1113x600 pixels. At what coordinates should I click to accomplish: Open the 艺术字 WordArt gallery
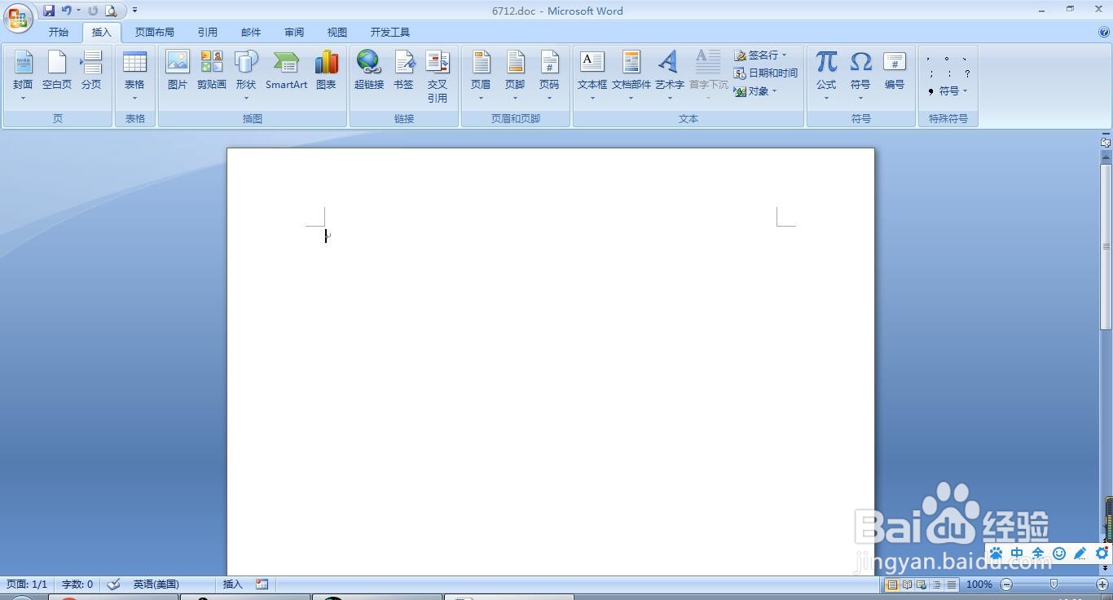pyautogui.click(x=670, y=76)
